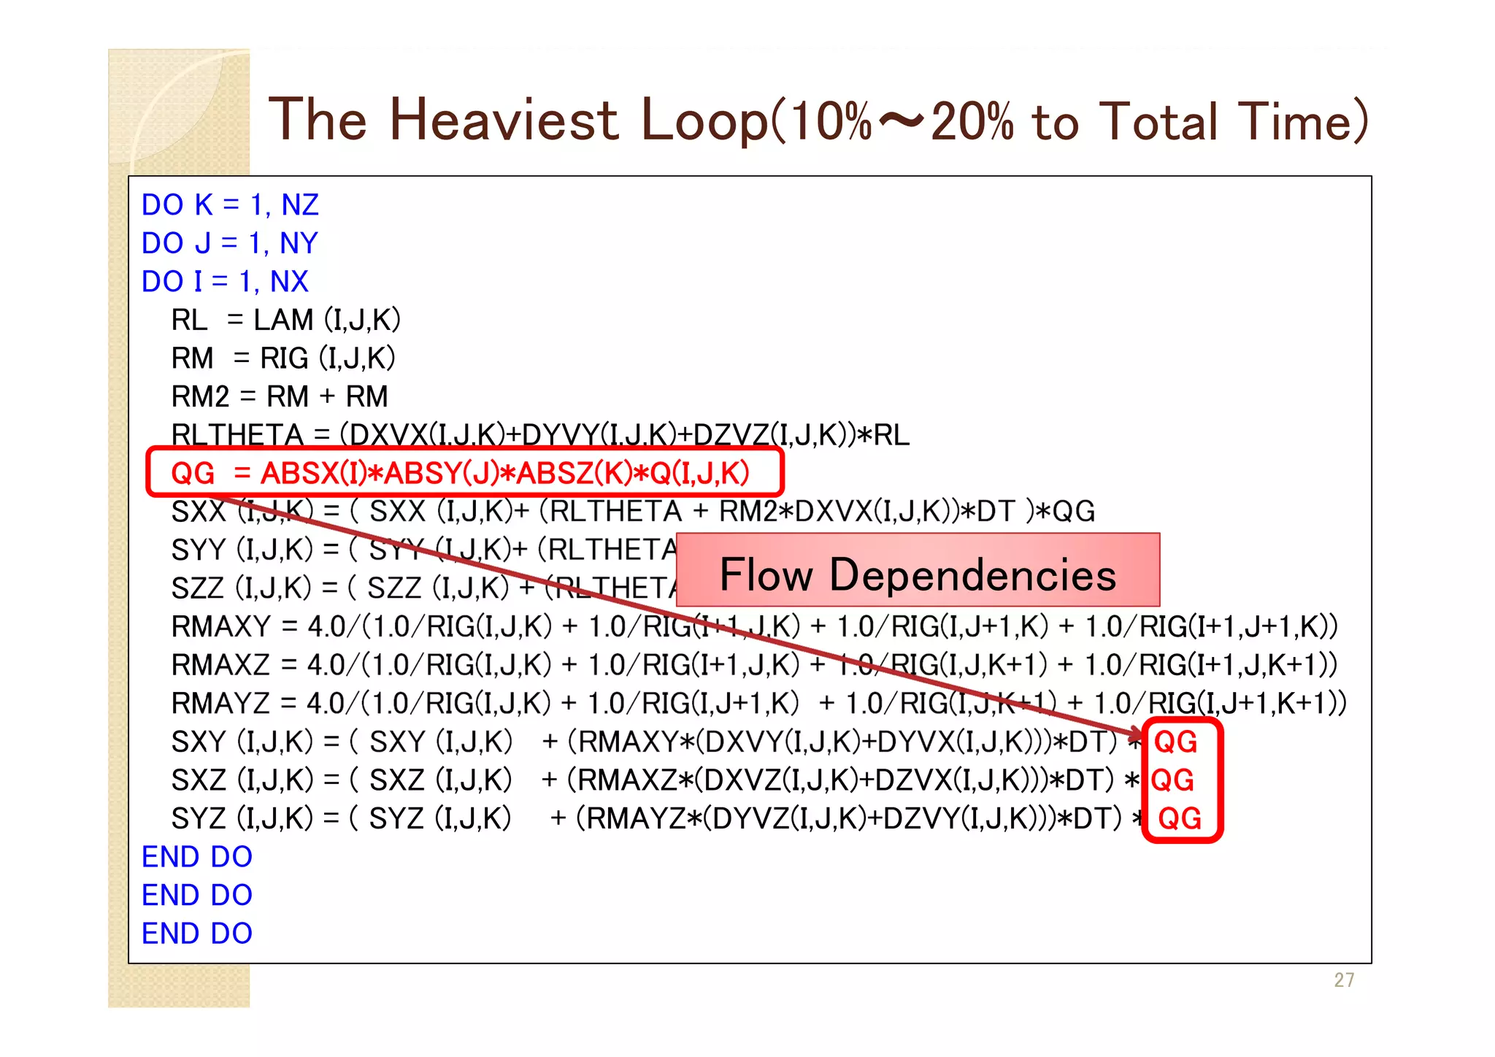Select the line 'DO K = 1, NZ'
This screenshot has width=1495, height=1057.
[x=230, y=205]
